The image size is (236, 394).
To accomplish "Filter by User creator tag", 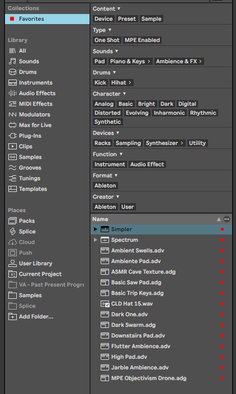I will 128,207.
